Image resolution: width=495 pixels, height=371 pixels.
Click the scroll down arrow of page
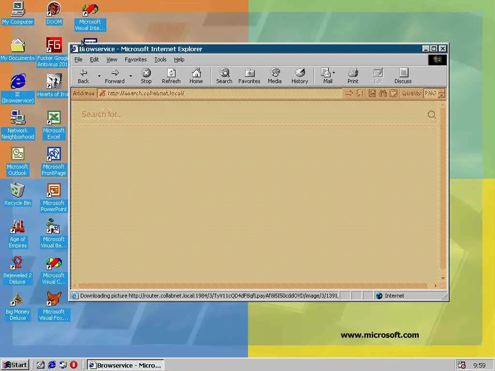point(443,278)
